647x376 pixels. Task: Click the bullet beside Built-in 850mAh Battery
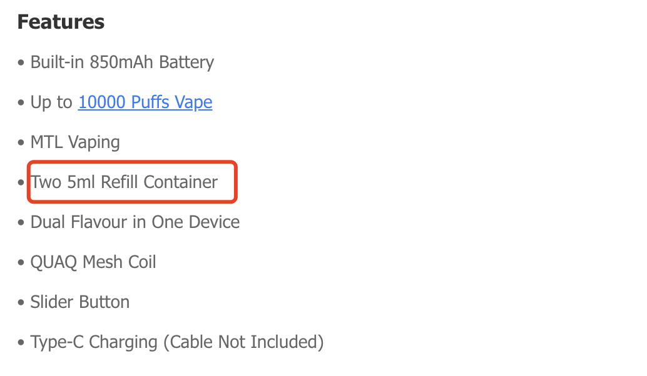point(21,62)
